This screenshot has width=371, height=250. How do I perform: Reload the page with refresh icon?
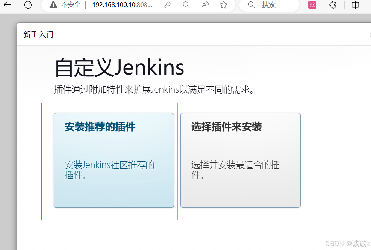28,4
